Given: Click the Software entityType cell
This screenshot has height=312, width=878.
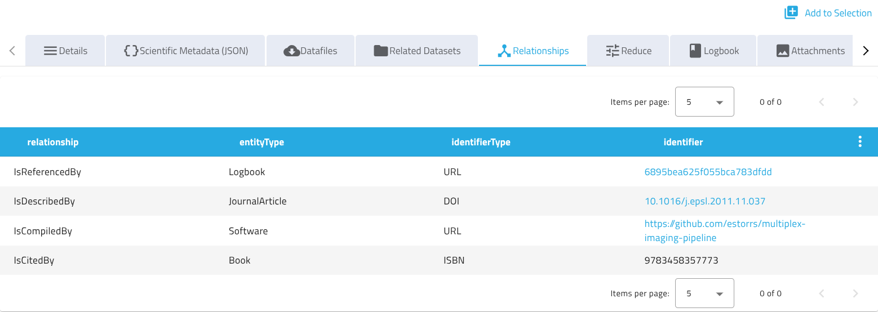Looking at the screenshot, I should pyautogui.click(x=248, y=231).
